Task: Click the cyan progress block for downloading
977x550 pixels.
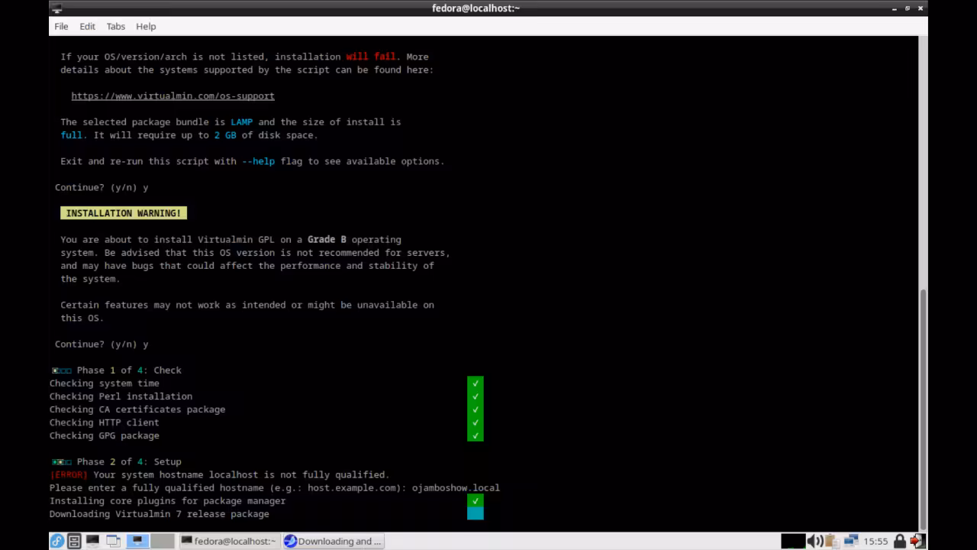Action: point(476,513)
